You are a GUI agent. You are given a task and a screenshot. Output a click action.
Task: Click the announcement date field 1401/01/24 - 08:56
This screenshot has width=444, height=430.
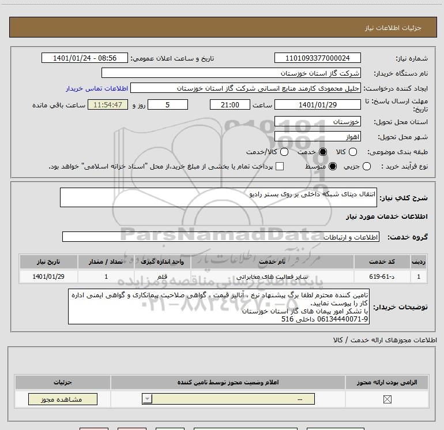pos(85,58)
